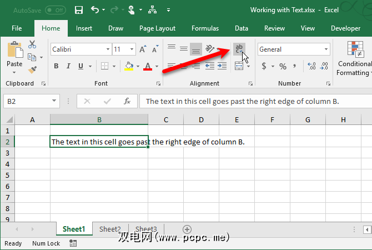Click the Wrap Text icon
The image size is (372, 250).
click(x=239, y=49)
